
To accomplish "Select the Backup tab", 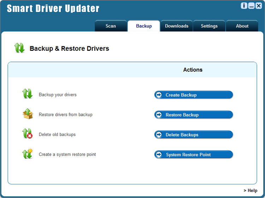I will point(144,26).
